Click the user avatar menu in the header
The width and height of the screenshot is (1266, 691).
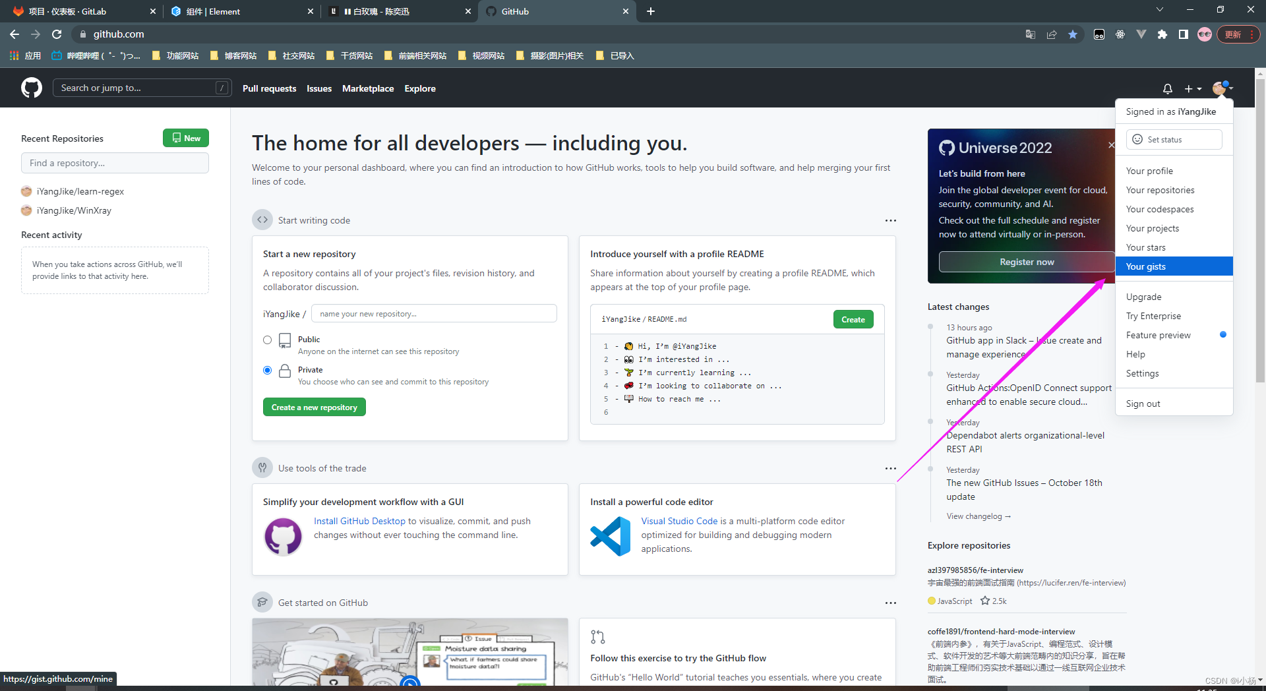pos(1222,88)
